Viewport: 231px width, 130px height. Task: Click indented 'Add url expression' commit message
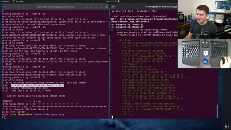click(x=37, y=96)
